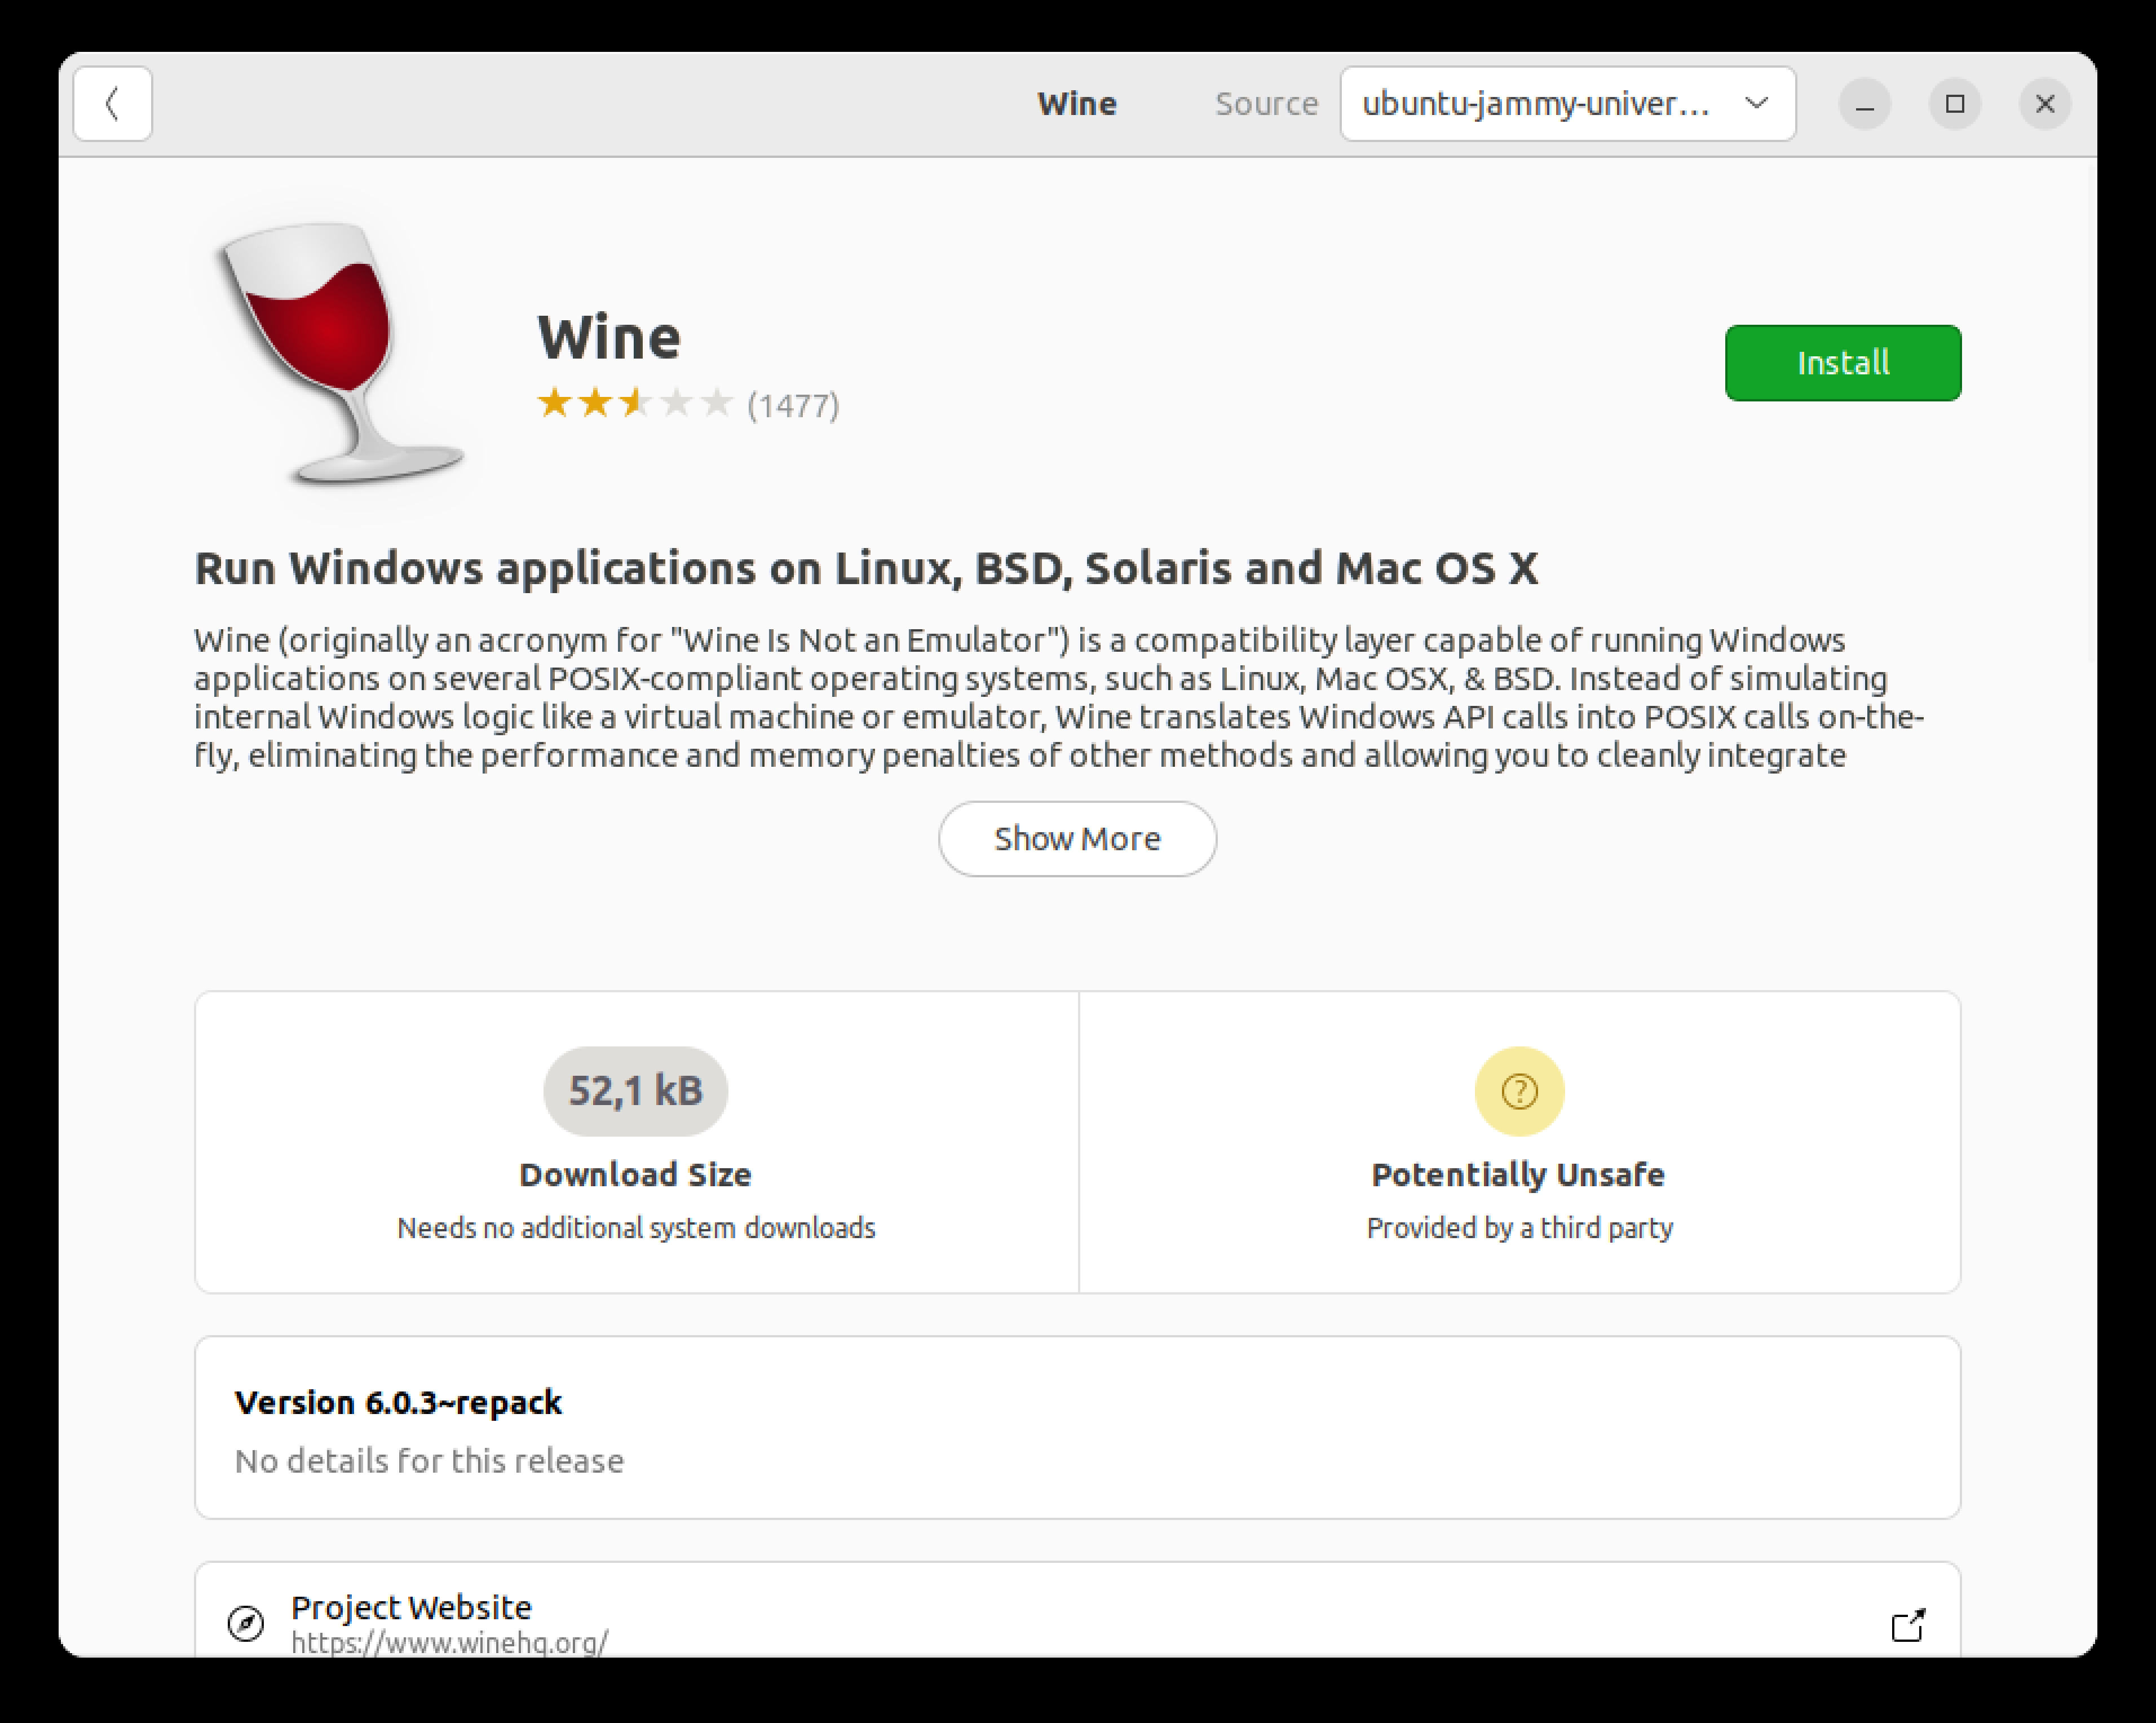Click the Download Size label
Screen dimensions: 2156x1723
(x=635, y=1175)
